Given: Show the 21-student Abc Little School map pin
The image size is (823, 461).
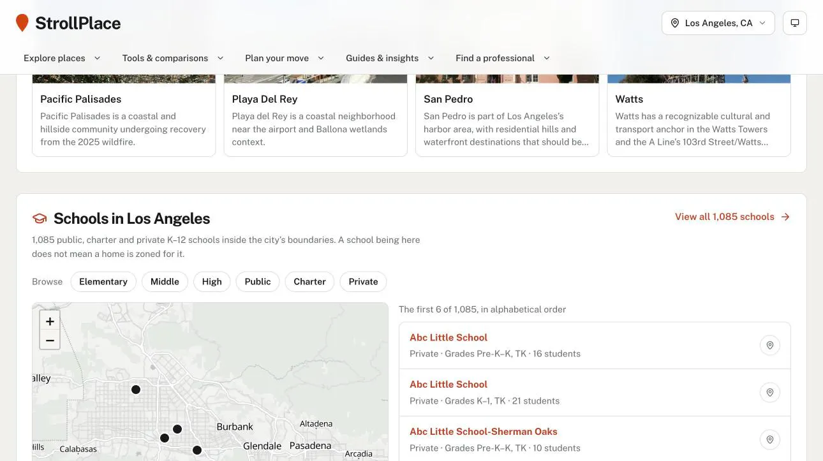Looking at the screenshot, I should [770, 392].
